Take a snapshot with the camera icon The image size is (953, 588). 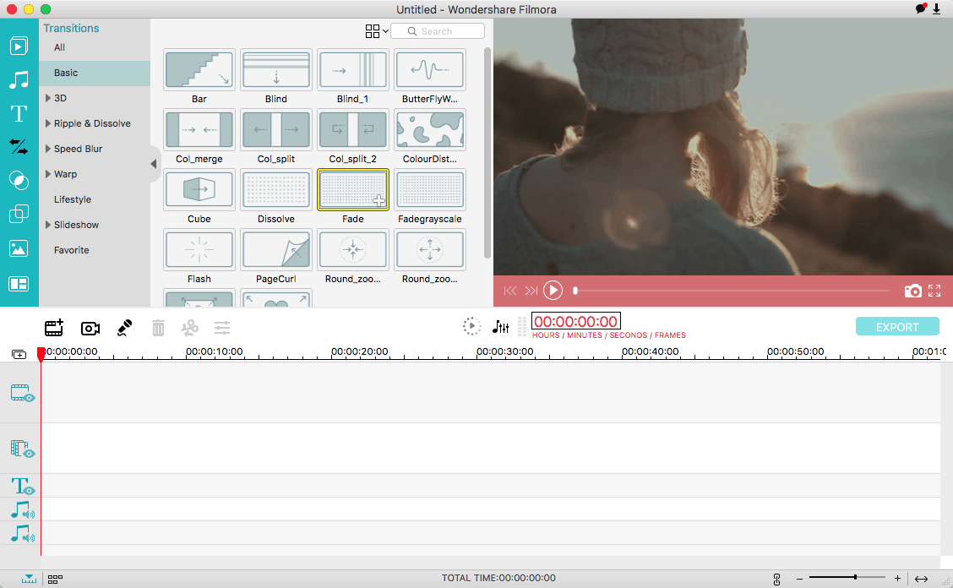click(913, 291)
